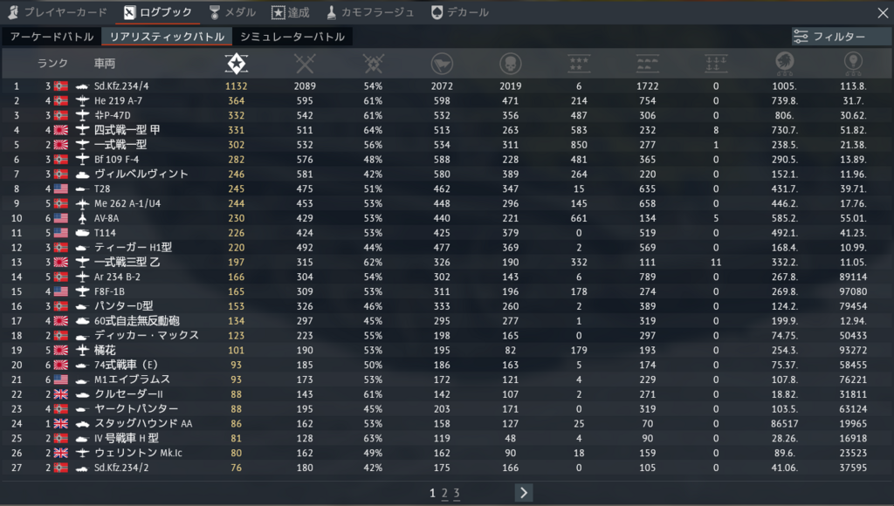
Task: Open the フィルター button
Action: (842, 37)
